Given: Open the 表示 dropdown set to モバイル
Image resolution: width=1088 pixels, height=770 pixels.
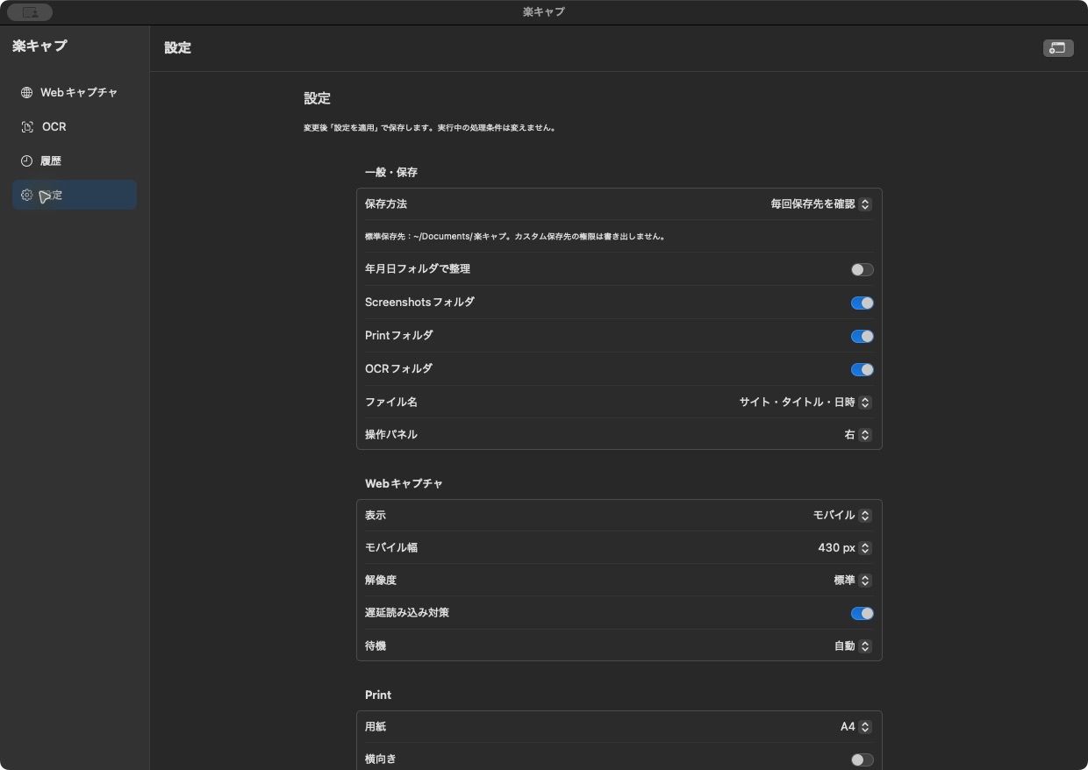Looking at the screenshot, I should coord(841,516).
